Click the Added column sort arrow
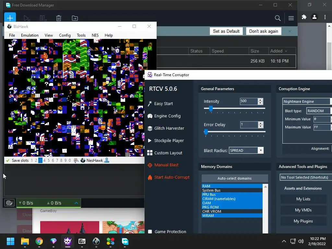The image size is (332, 249). [286, 51]
